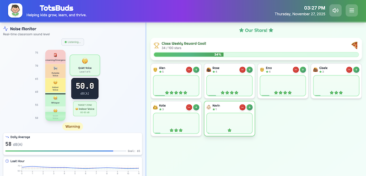The image size is (366, 176).
Task: Add a star to Kate
Action: click(196, 107)
